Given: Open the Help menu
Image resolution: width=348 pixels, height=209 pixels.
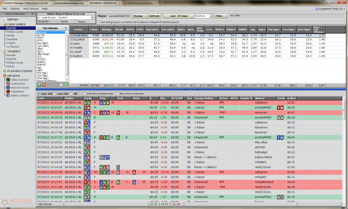Looking at the screenshot, I should tap(45, 8).
